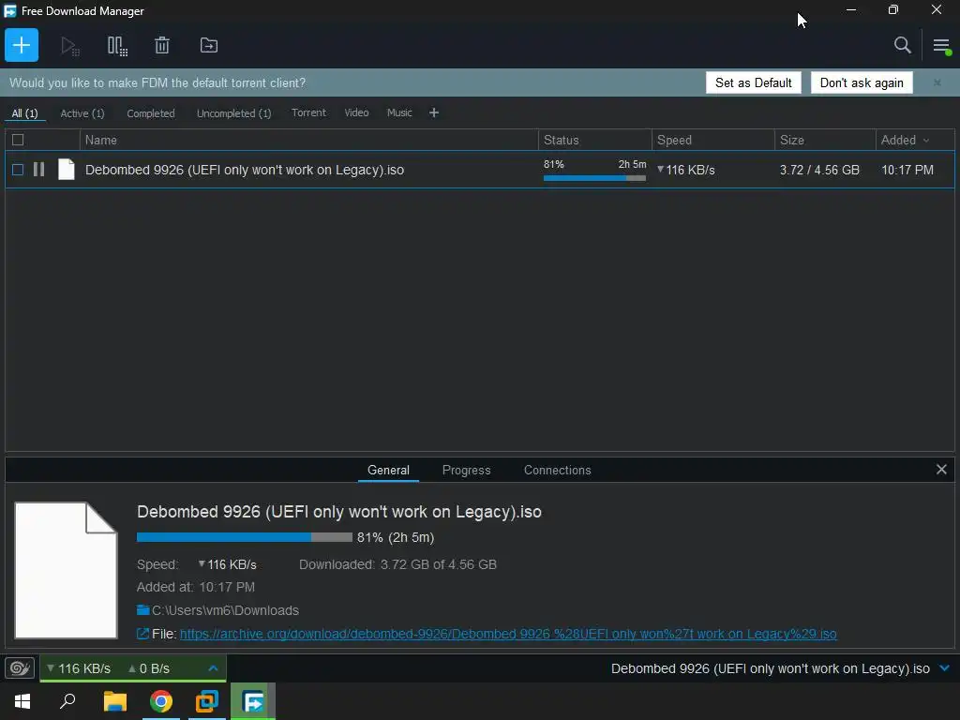
Task: Click the start all downloads play icon
Action: pos(69,46)
